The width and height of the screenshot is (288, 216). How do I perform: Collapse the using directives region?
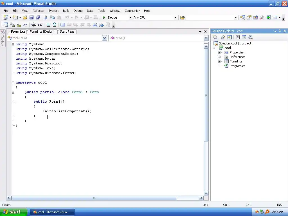[13, 44]
